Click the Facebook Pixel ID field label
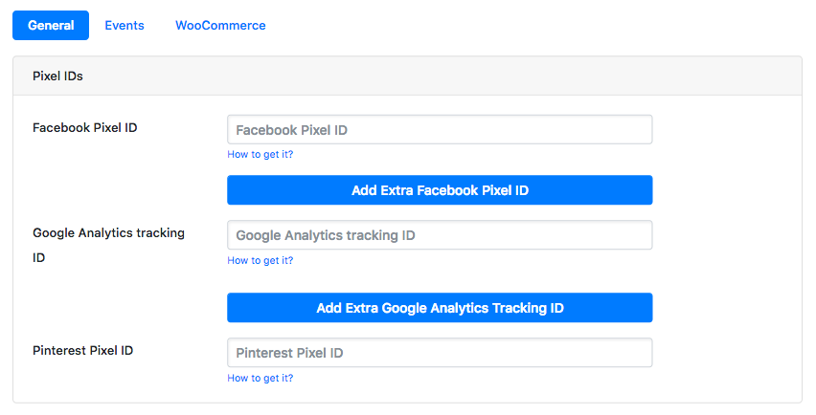 click(84, 127)
